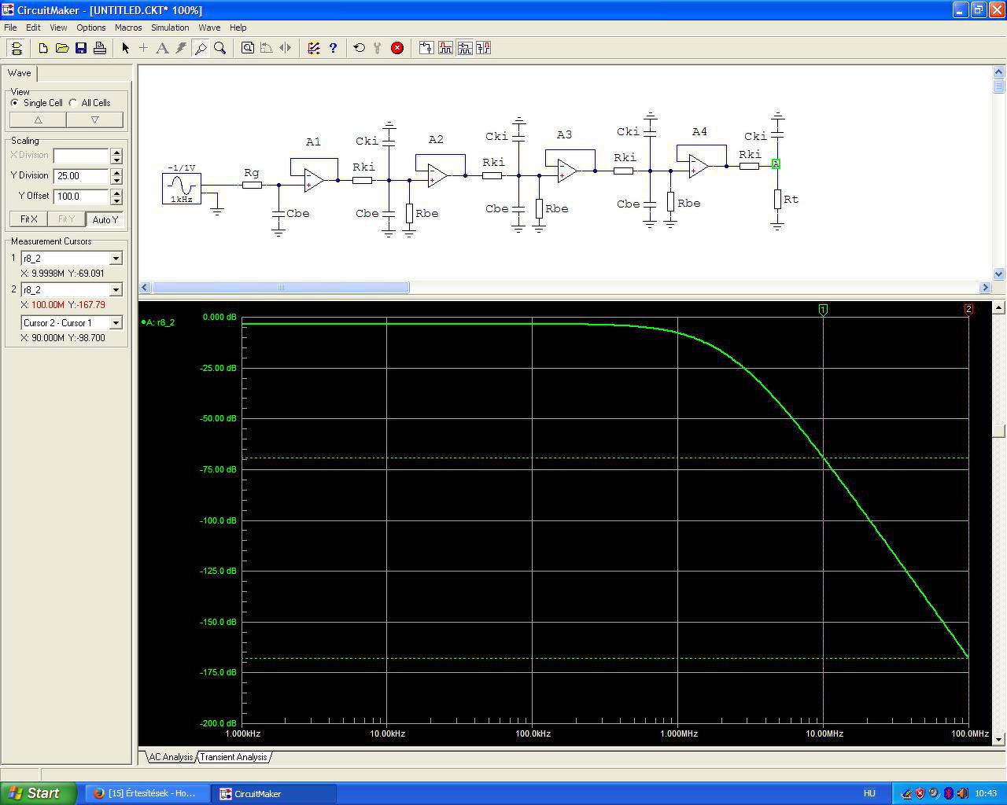1007x805 pixels.
Task: Click the Y Offset input field
Action: pos(82,197)
